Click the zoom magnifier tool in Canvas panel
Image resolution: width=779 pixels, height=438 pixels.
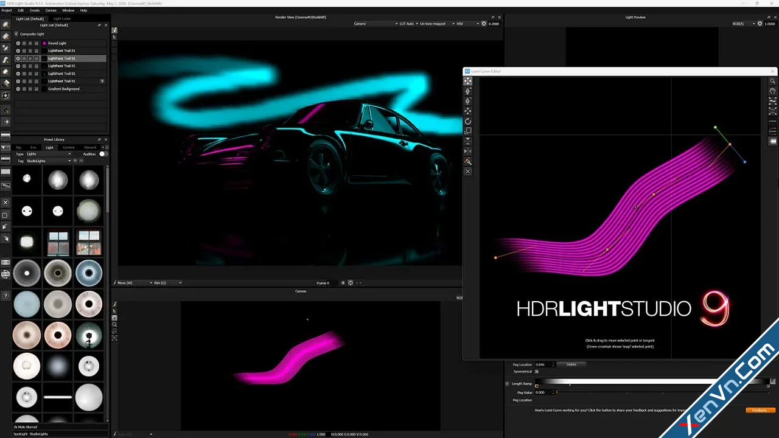[114, 324]
